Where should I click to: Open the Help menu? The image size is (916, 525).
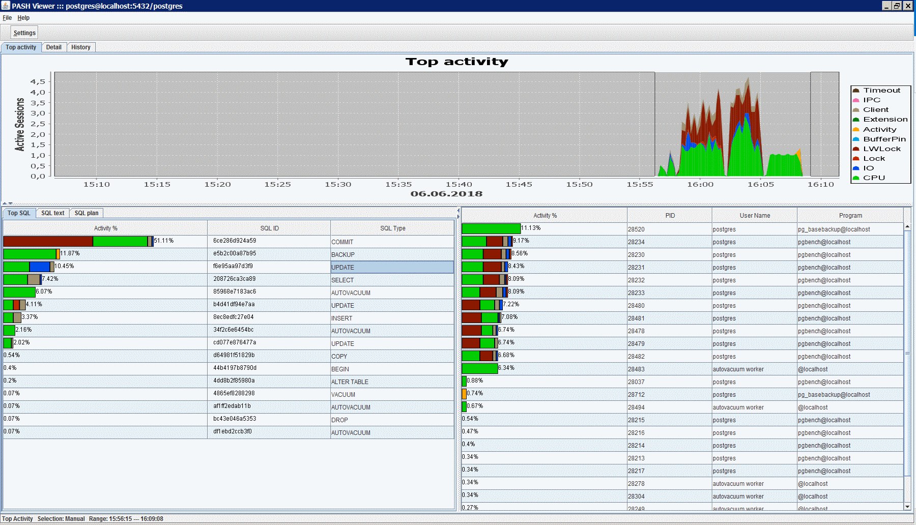(23, 18)
